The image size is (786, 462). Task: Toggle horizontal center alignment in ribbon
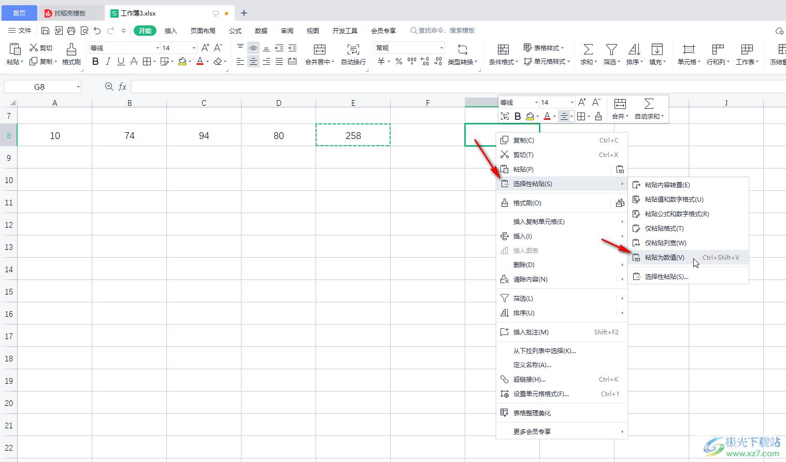pyautogui.click(x=253, y=62)
